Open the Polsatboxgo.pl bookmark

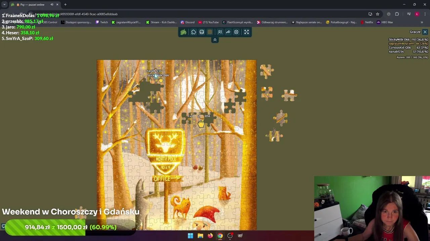point(341,22)
